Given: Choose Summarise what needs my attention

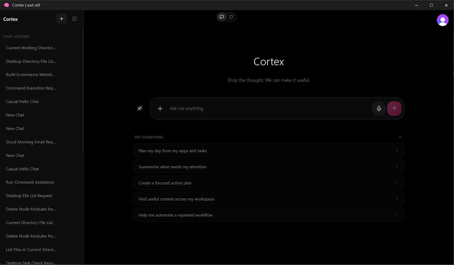Looking at the screenshot, I should pos(268,167).
